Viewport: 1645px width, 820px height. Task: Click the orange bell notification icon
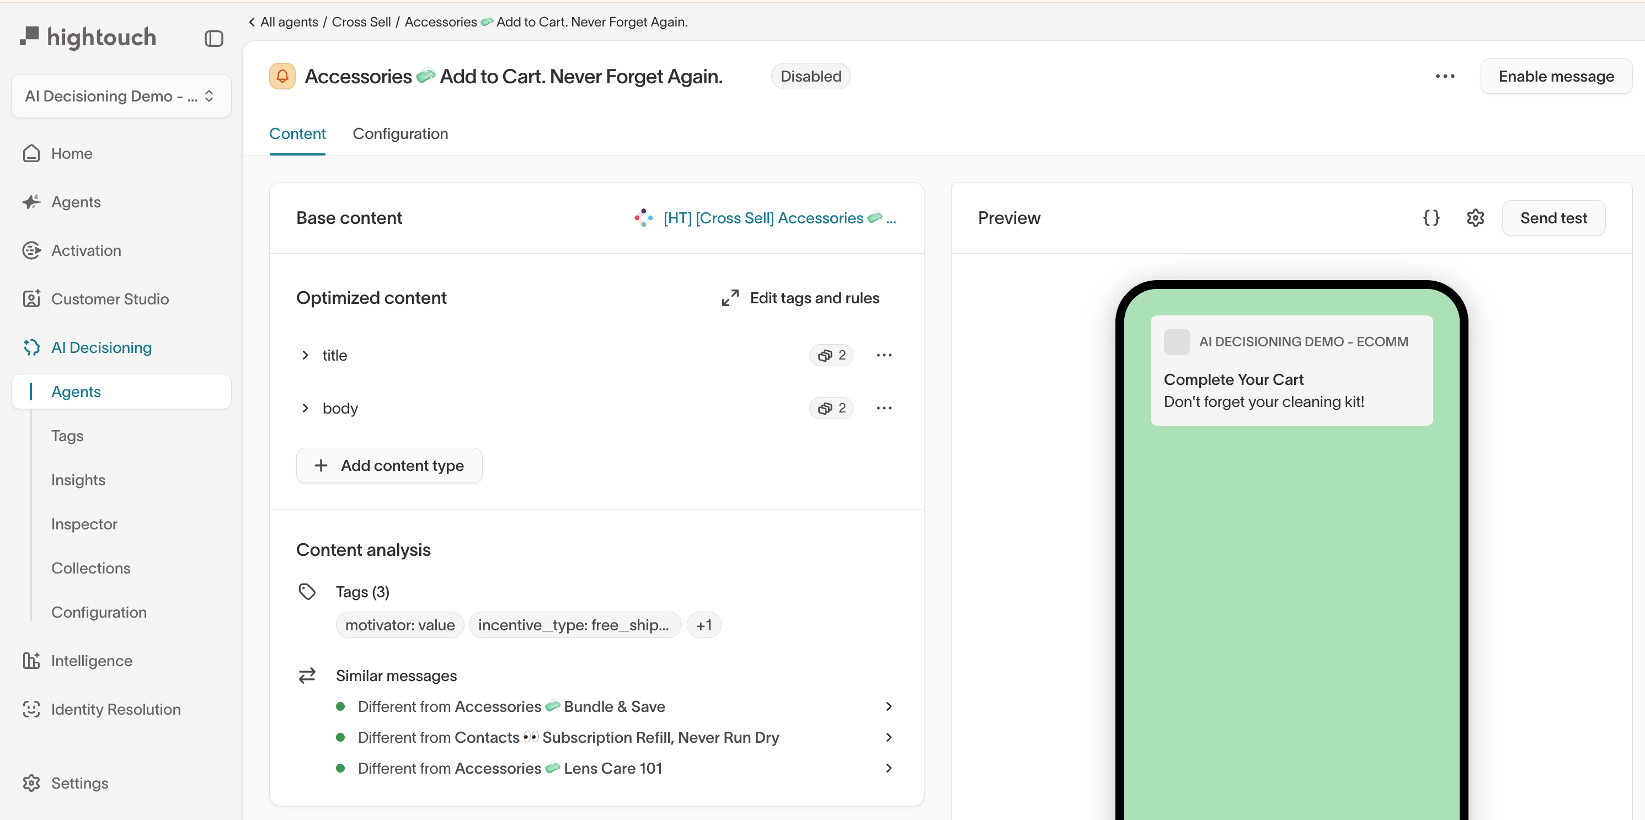pos(282,77)
